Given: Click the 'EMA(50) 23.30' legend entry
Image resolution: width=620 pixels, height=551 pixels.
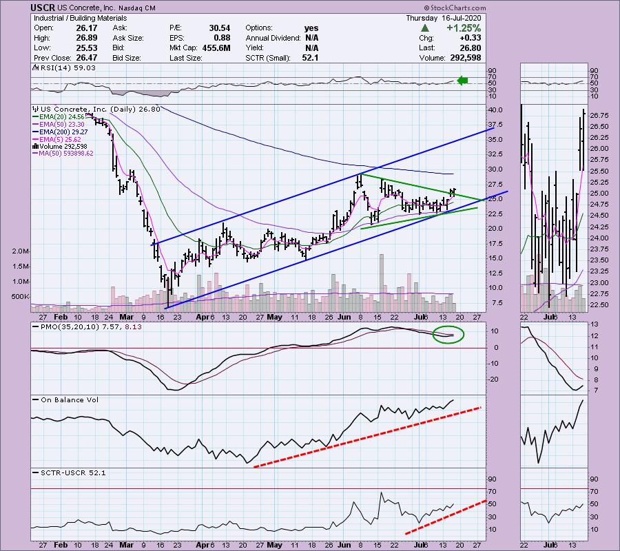Looking at the screenshot, I should [62, 125].
